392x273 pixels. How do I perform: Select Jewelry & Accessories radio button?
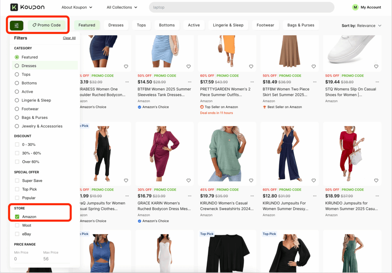[x=17, y=126]
